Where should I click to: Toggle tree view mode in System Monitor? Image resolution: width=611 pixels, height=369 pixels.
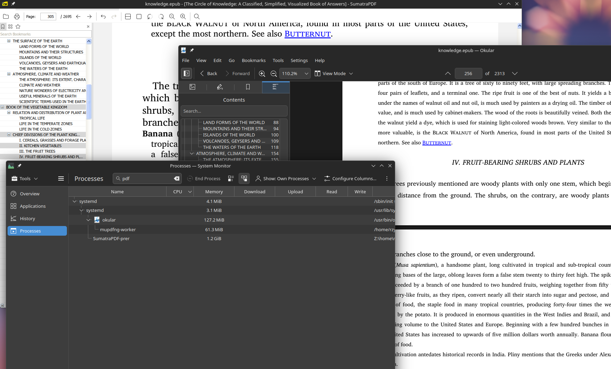click(x=244, y=178)
